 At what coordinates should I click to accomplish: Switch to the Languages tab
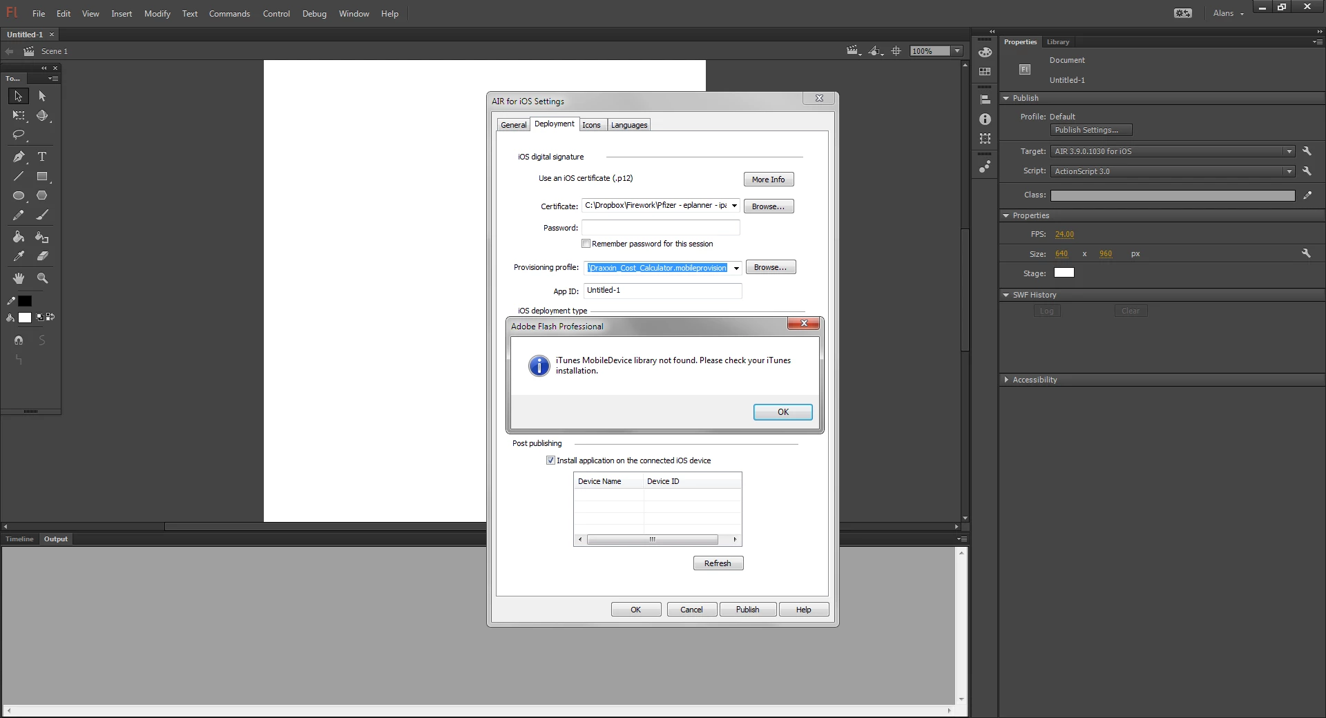(x=629, y=125)
